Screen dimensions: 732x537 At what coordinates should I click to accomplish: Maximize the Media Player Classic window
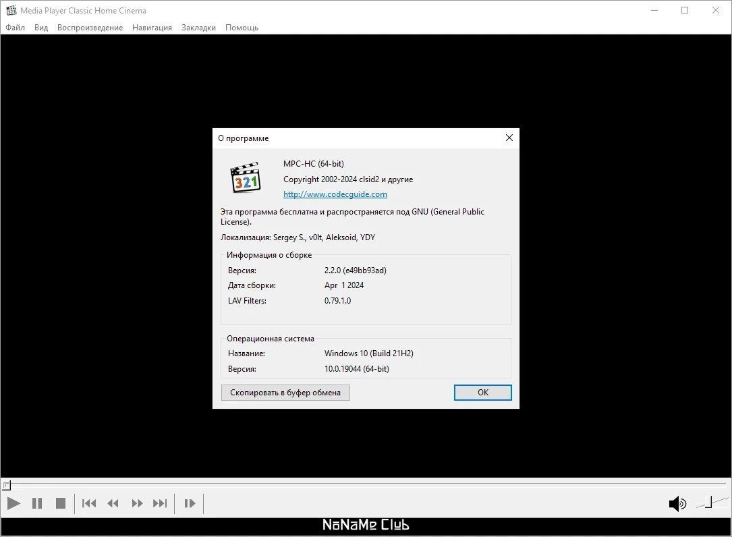point(685,10)
